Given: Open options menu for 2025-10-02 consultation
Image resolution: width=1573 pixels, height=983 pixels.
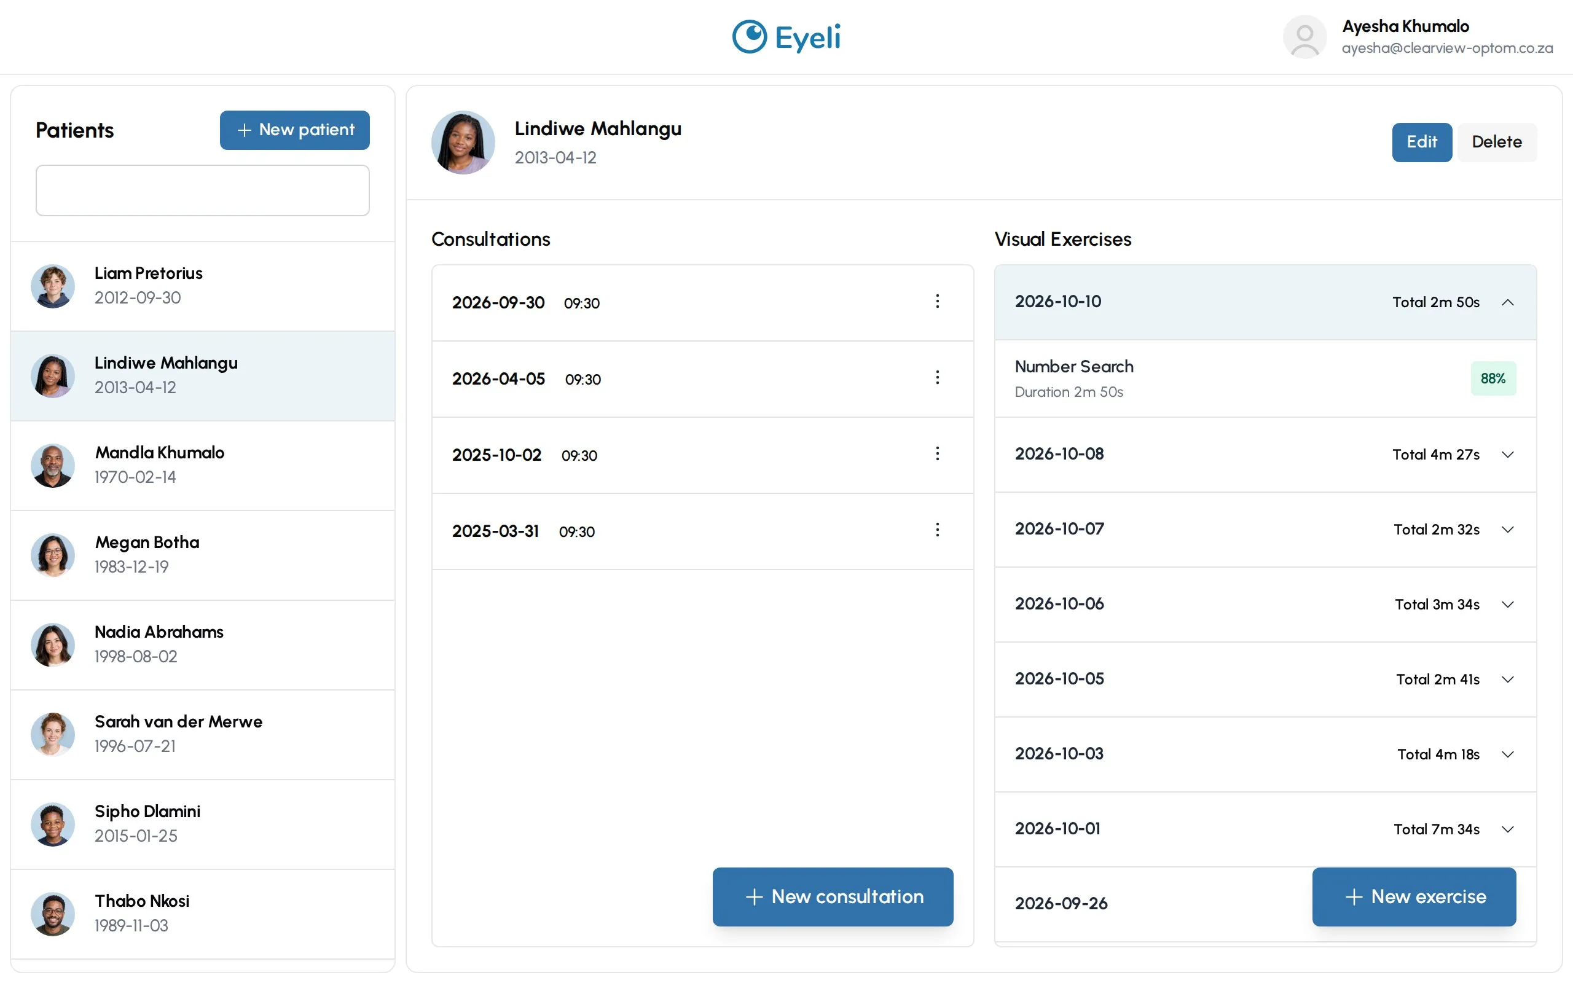Looking at the screenshot, I should click(936, 454).
